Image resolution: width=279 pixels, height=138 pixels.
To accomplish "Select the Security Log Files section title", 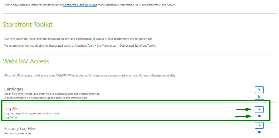I will [x=20, y=128].
